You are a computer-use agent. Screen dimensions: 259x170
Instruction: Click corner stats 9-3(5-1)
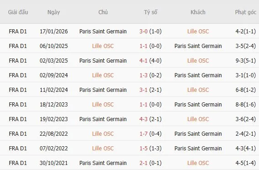click(246, 61)
